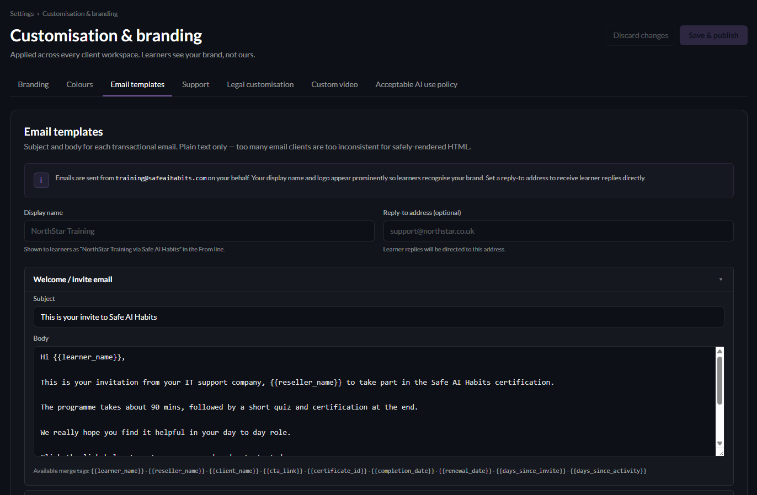Image resolution: width=757 pixels, height=495 pixels.
Task: Click the Body scrollbar up arrow
Action: 719,351
